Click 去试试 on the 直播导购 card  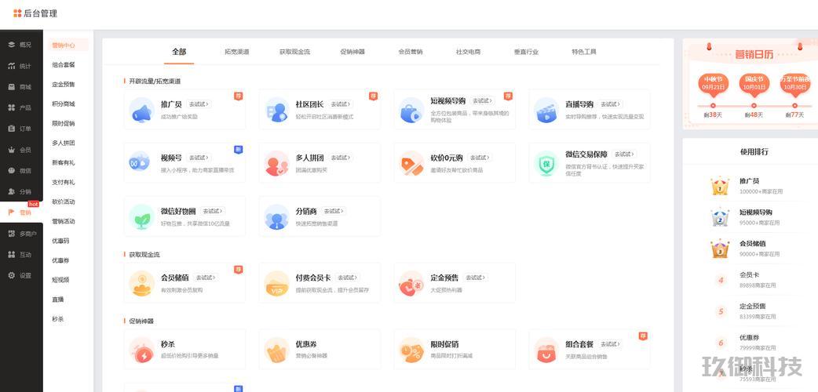(x=611, y=104)
